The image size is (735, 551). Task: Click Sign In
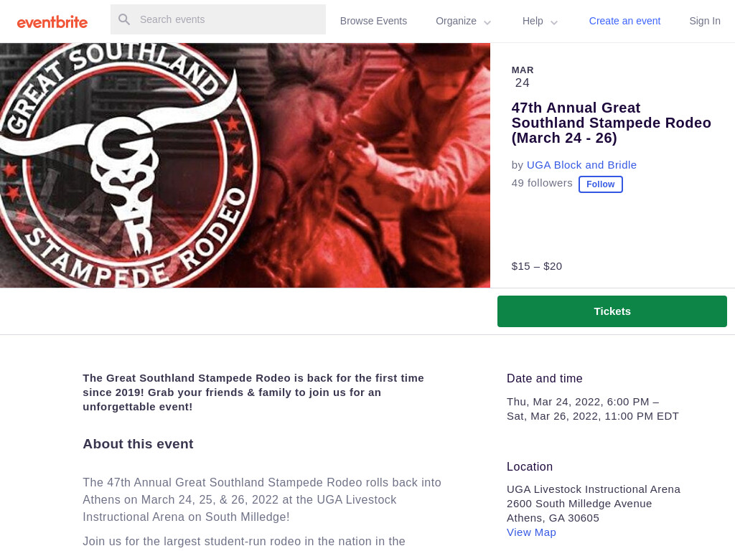(705, 21)
